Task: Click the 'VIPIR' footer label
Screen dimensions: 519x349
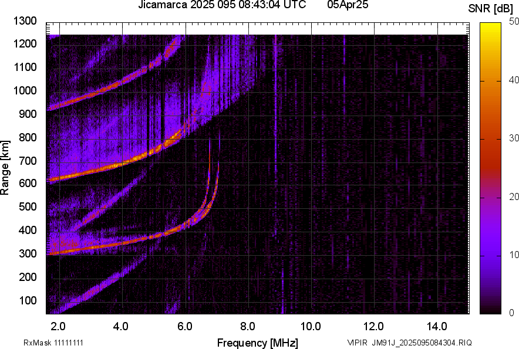Action: pos(357,343)
